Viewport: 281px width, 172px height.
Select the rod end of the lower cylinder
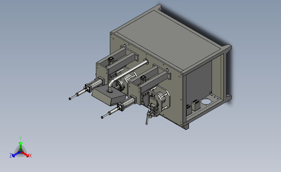click(x=102, y=117)
